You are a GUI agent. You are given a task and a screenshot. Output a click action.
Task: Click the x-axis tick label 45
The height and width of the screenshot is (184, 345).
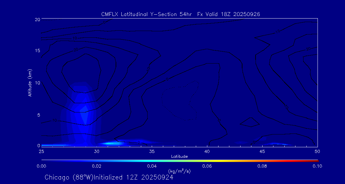(262, 151)
